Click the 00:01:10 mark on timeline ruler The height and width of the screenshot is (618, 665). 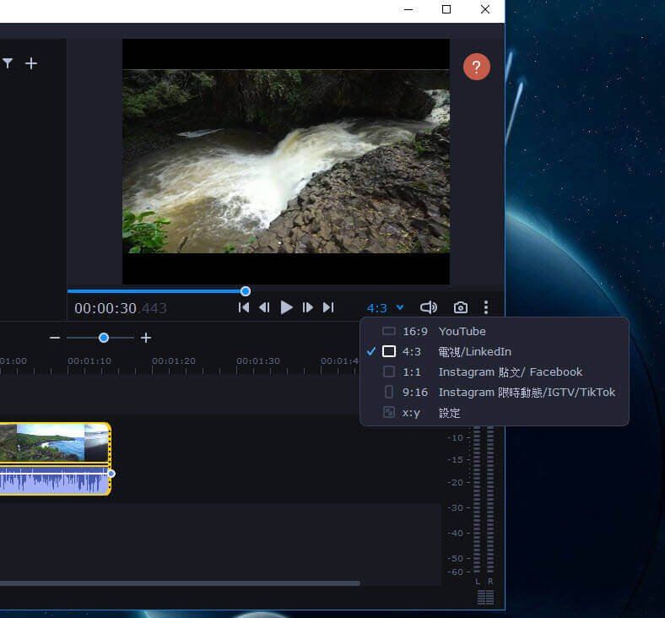pos(89,361)
